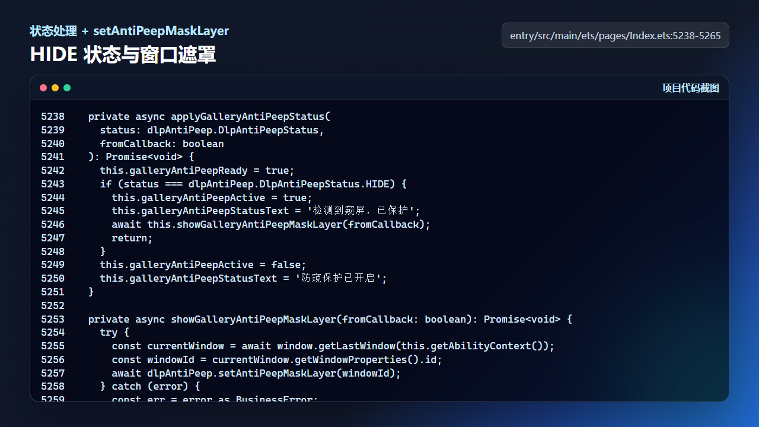Click line number 5250
This screenshot has width=759, height=427.
(53, 279)
